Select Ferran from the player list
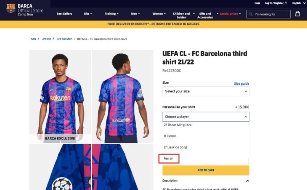 (x=169, y=158)
